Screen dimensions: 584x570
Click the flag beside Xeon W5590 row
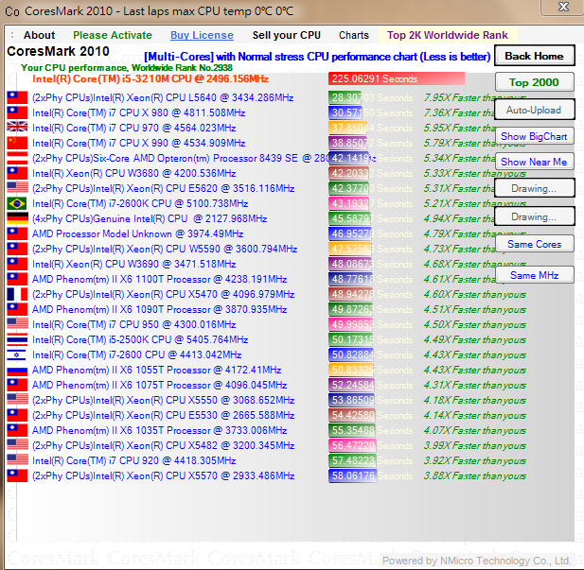[17, 249]
